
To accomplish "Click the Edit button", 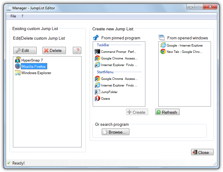I will [25, 50].
